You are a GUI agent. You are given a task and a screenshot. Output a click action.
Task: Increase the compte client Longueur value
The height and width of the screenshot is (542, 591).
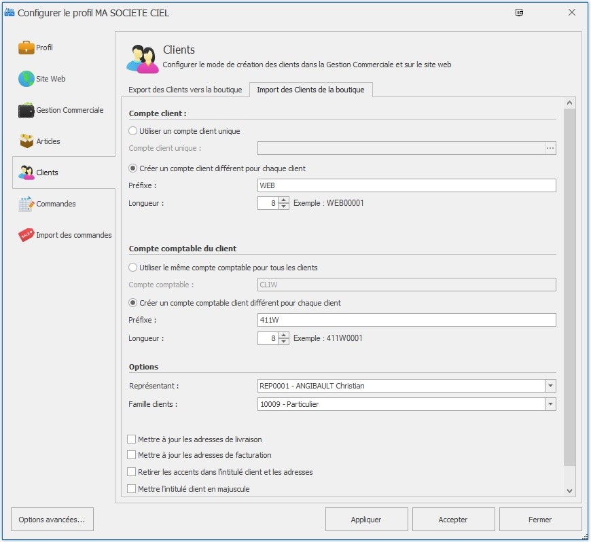(x=284, y=200)
